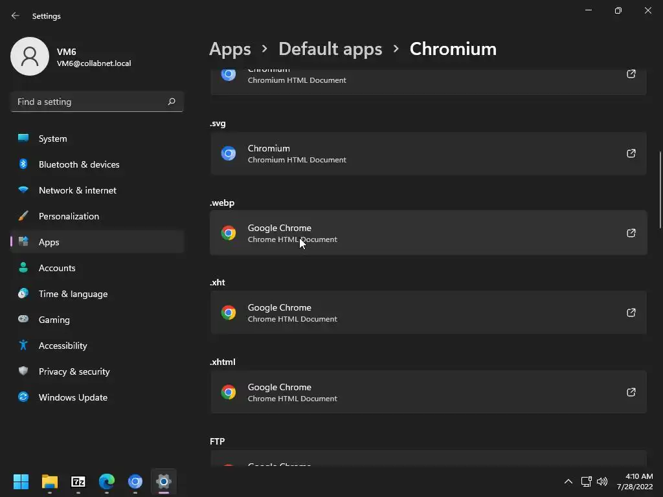Change default app for .xhtml
This screenshot has height=497, width=663.
pos(429,392)
